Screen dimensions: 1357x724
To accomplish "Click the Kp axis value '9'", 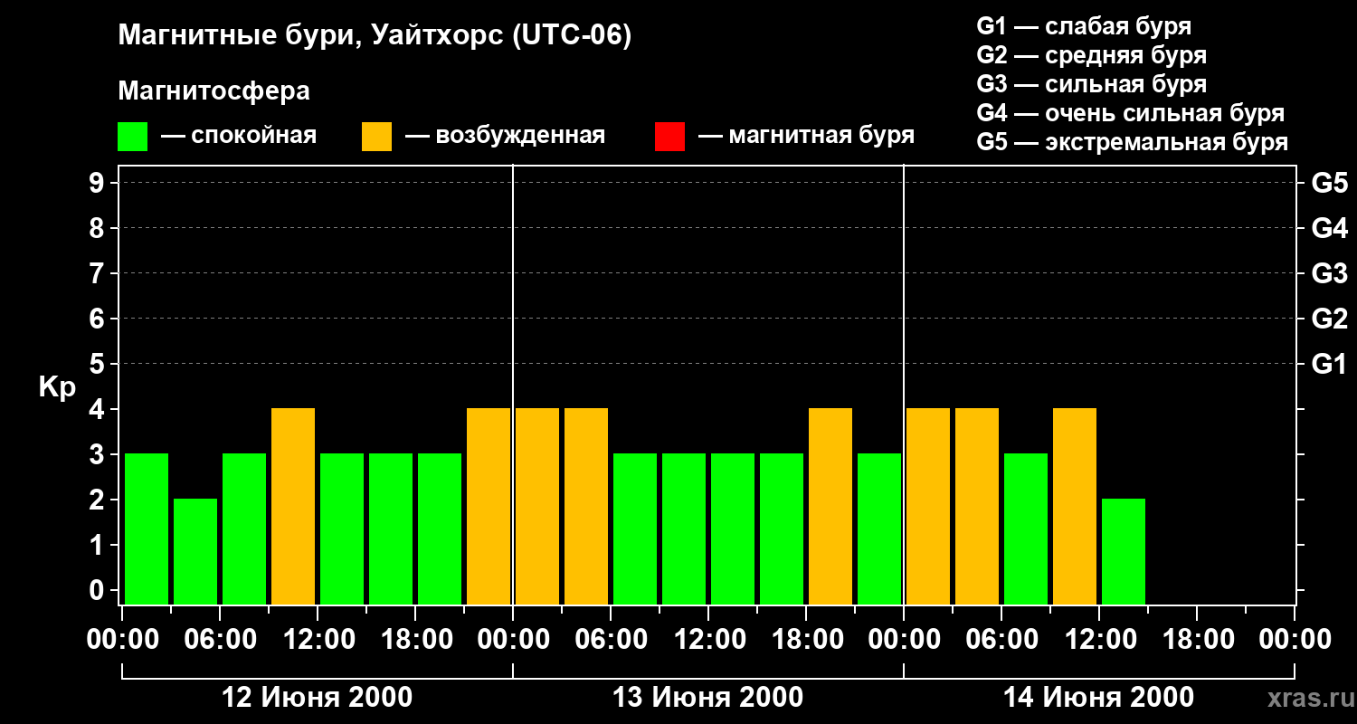I will click(99, 183).
